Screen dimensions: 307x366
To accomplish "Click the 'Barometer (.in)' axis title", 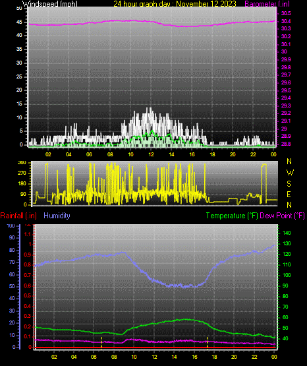I will pyautogui.click(x=267, y=3).
